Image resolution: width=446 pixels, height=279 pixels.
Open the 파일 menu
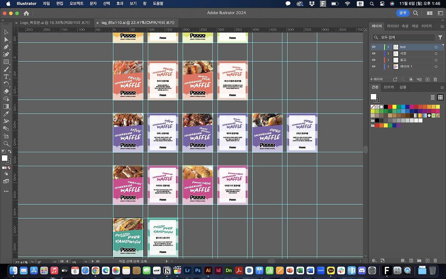pos(46,3)
